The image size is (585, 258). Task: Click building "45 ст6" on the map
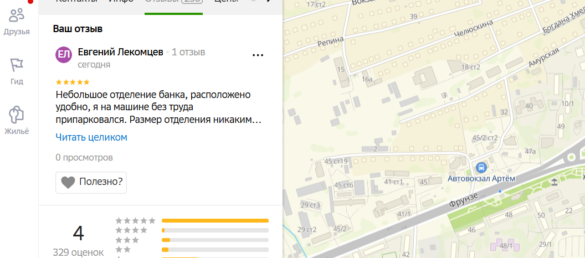[344, 185]
